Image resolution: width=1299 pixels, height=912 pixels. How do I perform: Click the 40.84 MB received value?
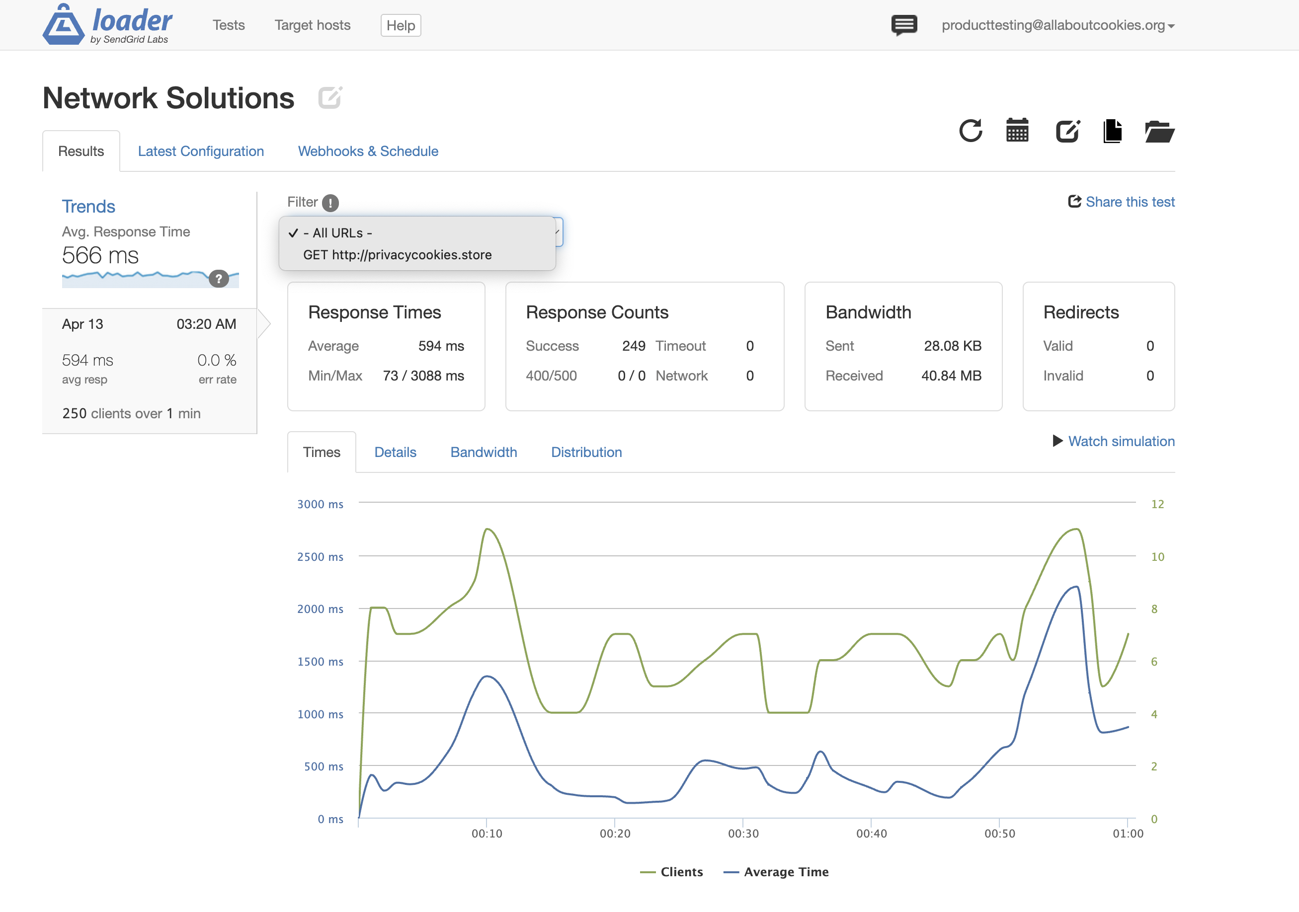(x=951, y=376)
